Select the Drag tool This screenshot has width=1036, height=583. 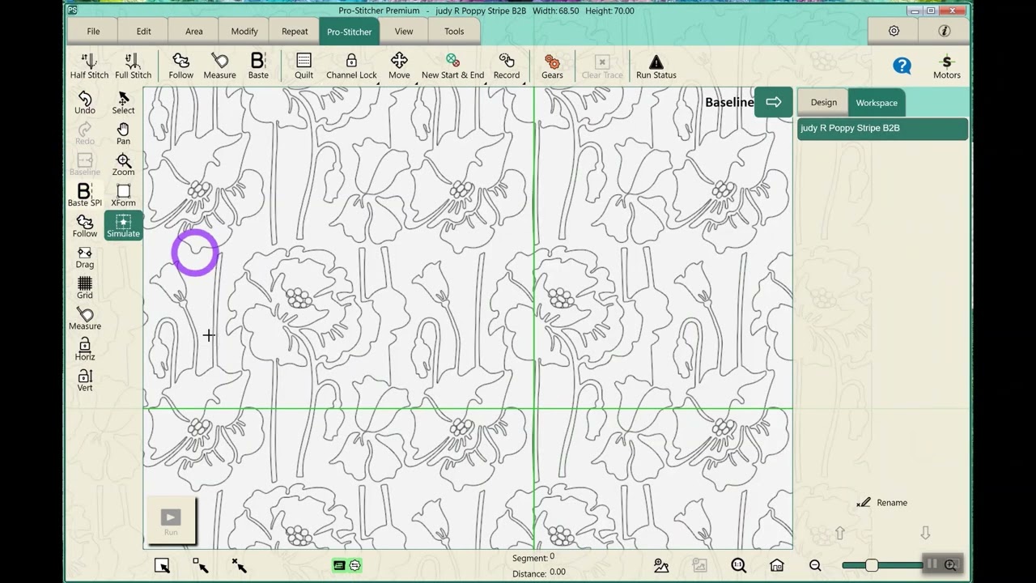click(x=85, y=257)
